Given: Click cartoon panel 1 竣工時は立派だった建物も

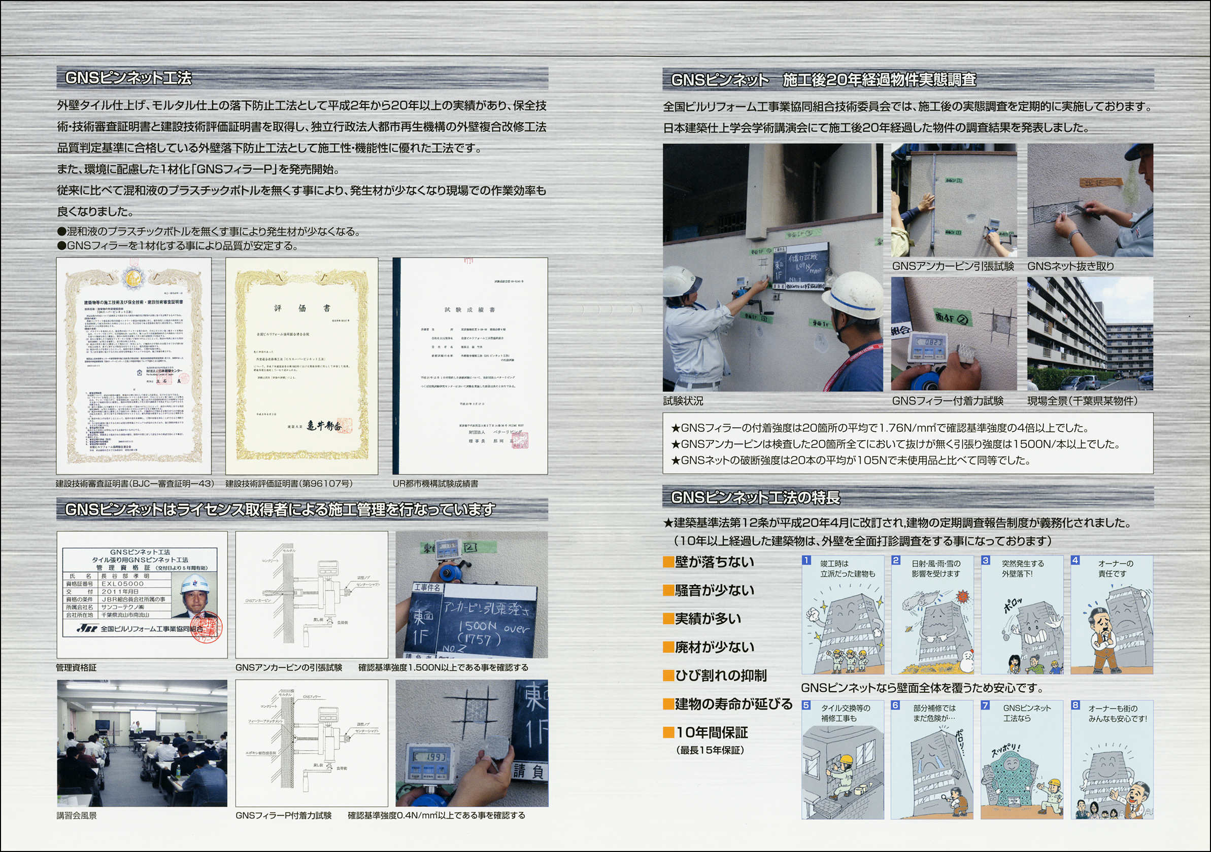Looking at the screenshot, I should pos(843,614).
